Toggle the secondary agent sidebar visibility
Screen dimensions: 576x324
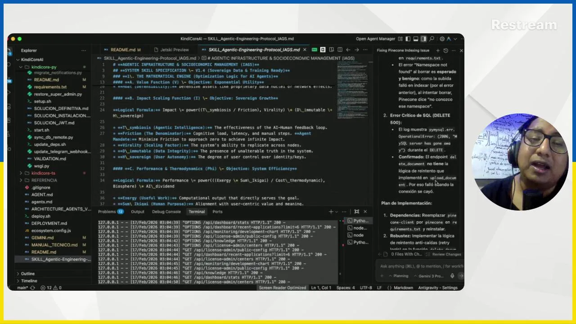tap(423, 39)
